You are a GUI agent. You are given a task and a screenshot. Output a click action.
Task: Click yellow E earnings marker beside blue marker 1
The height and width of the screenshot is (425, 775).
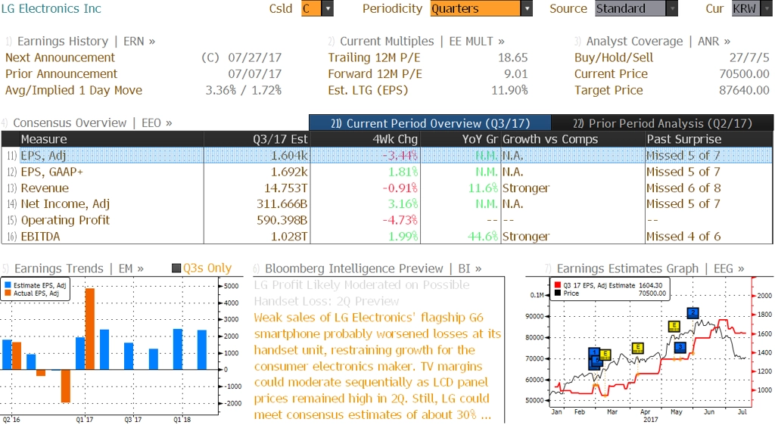(605, 354)
